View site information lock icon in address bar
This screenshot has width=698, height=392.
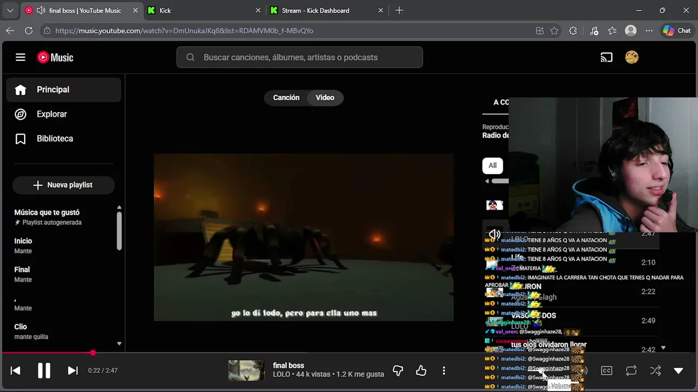[47, 30]
